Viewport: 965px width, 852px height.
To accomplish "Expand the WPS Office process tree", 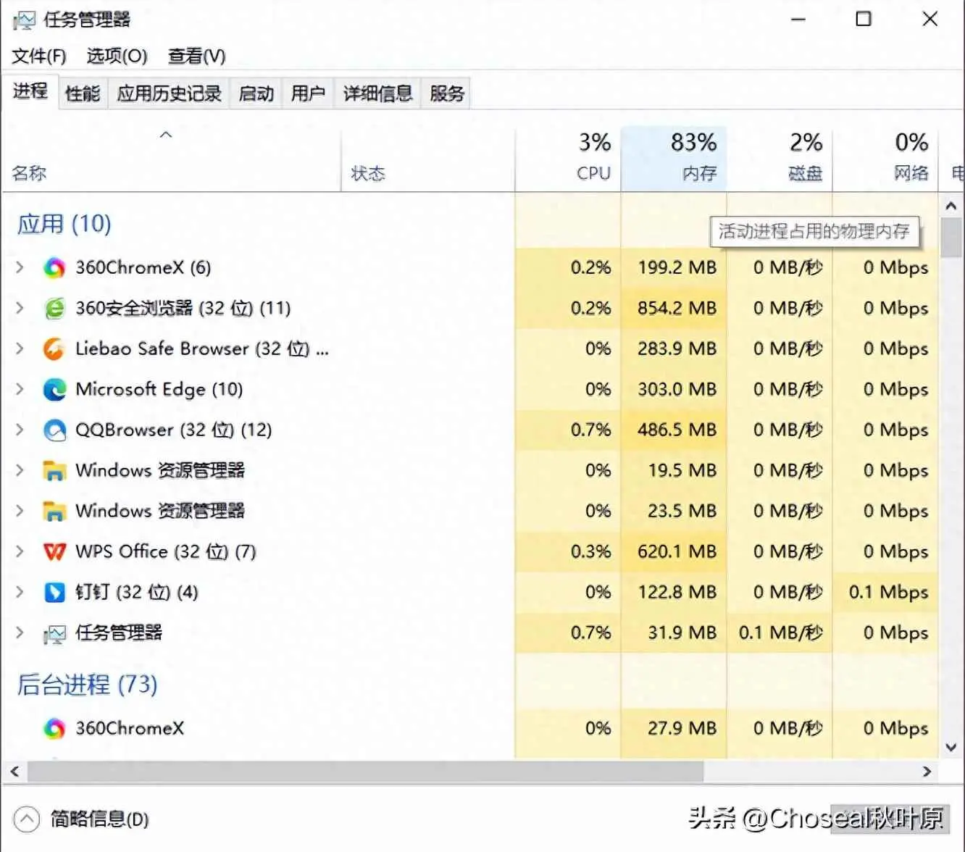I will tap(19, 551).
